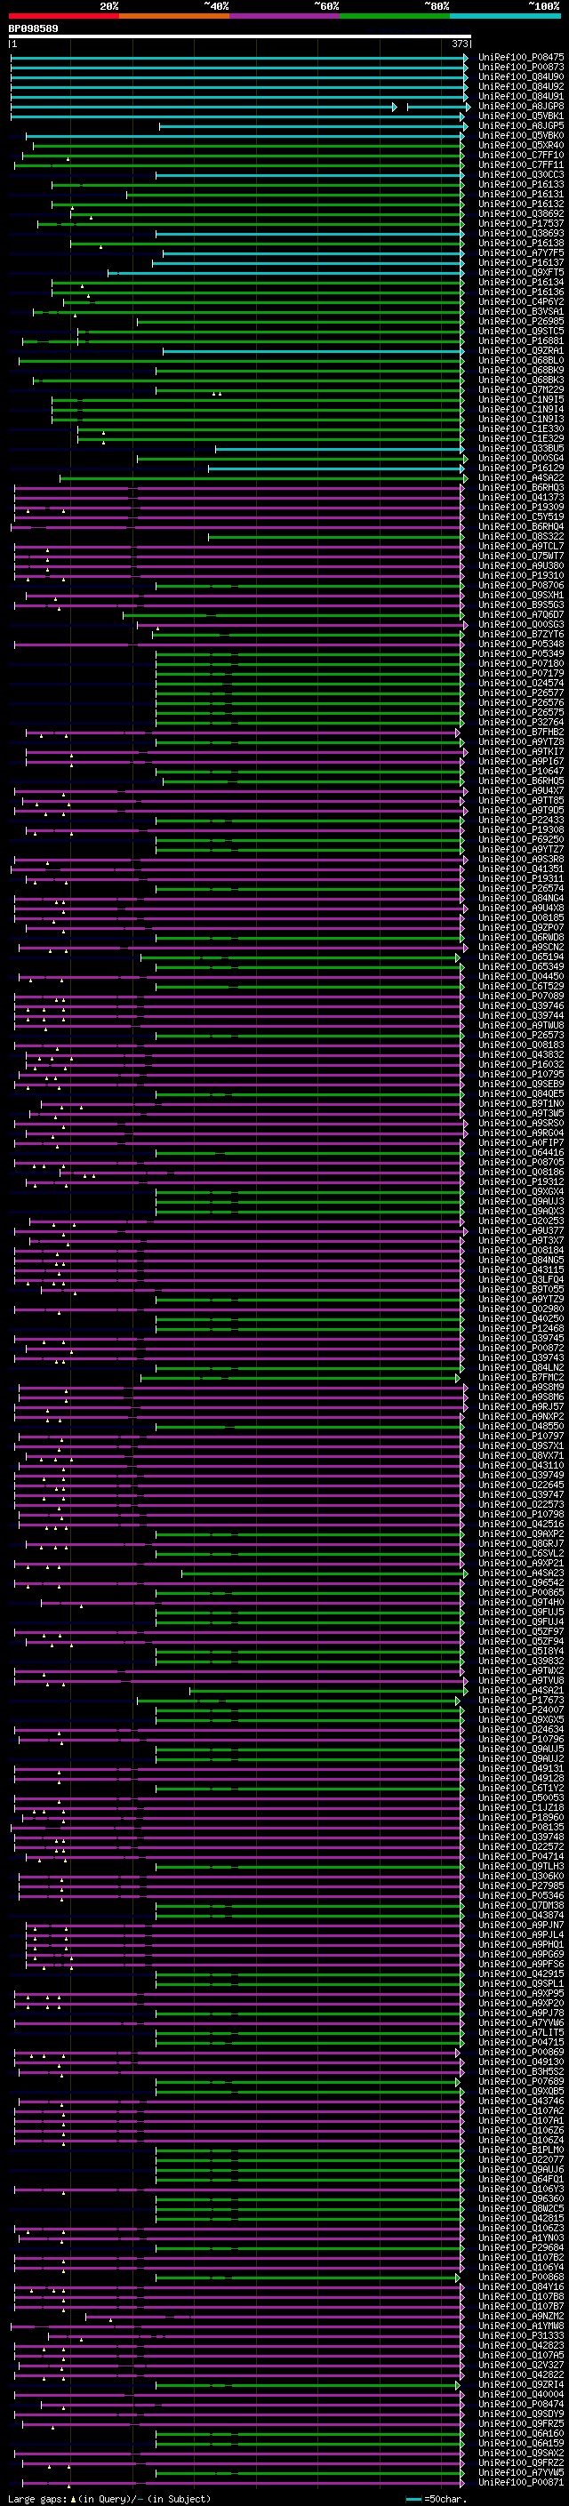Open the UniRef100_P08475 hit label
This screenshot has height=2506, width=569.
coord(521,58)
